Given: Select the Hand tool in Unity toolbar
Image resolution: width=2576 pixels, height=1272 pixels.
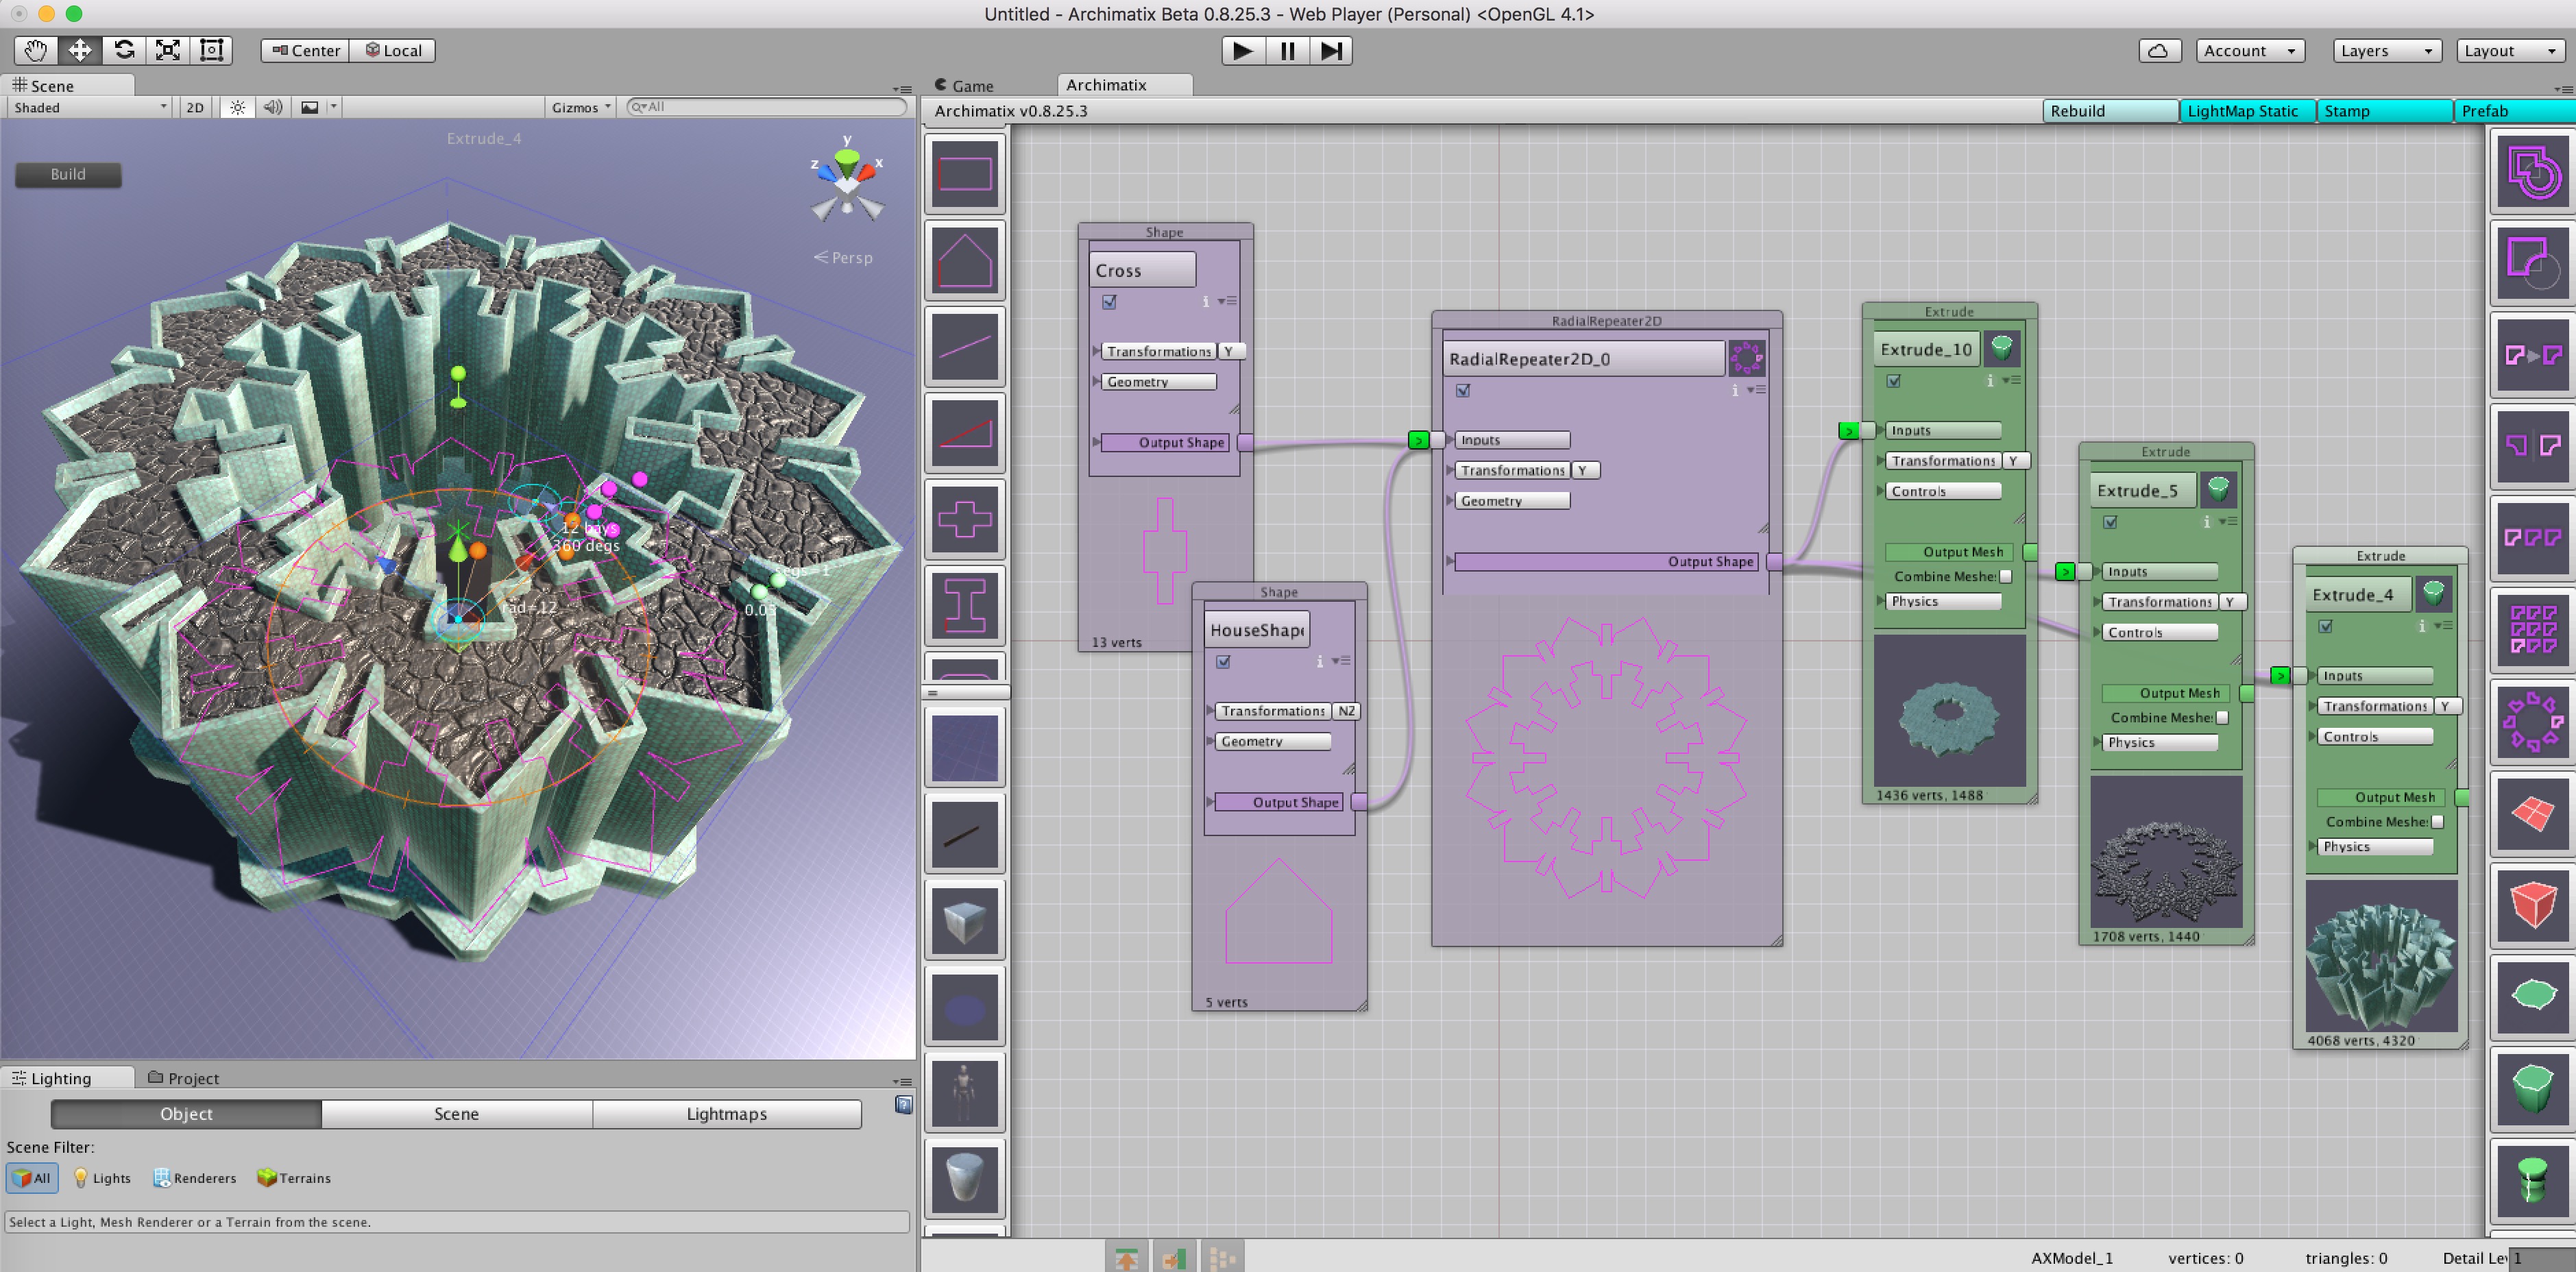Looking at the screenshot, I should [36, 50].
